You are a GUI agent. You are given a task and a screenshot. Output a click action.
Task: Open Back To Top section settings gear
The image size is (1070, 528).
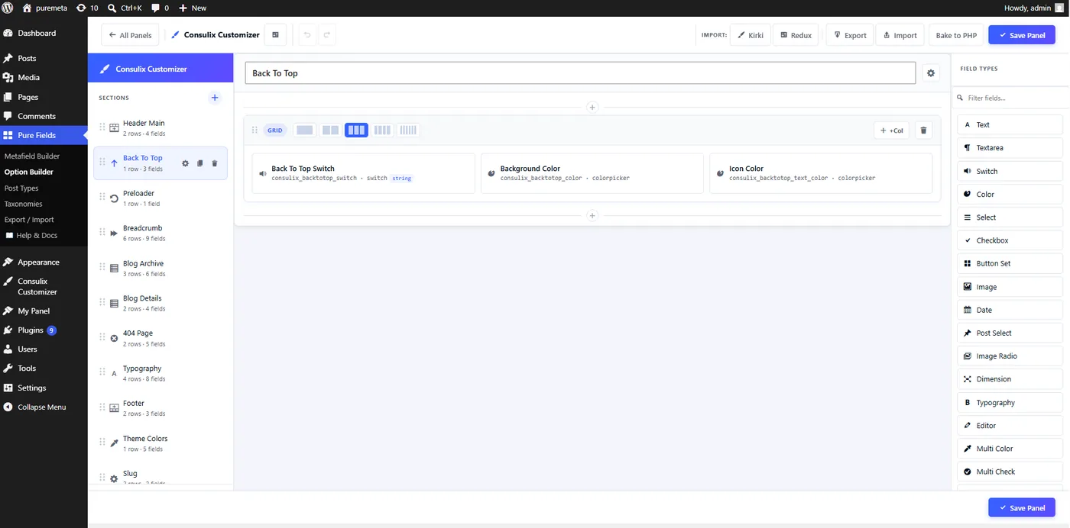click(185, 163)
